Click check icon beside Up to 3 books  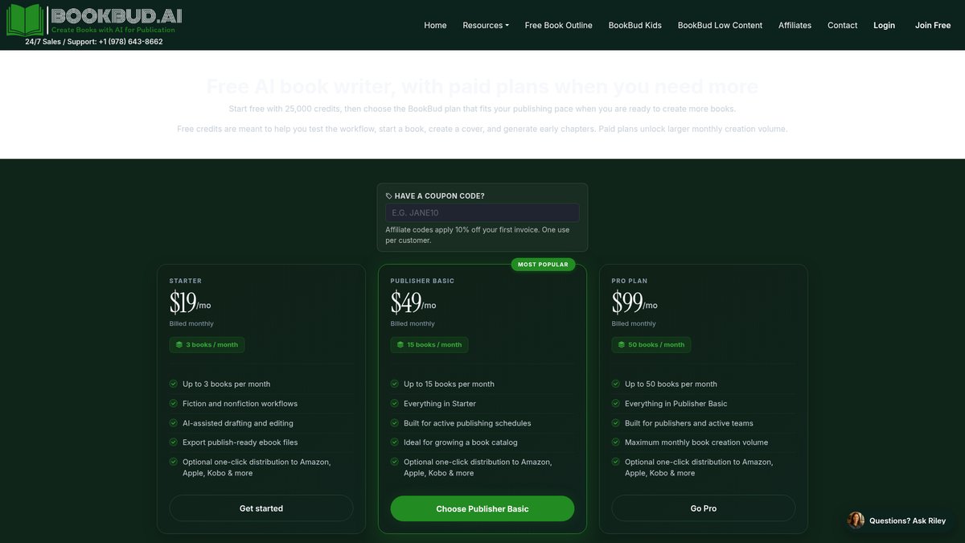point(174,384)
